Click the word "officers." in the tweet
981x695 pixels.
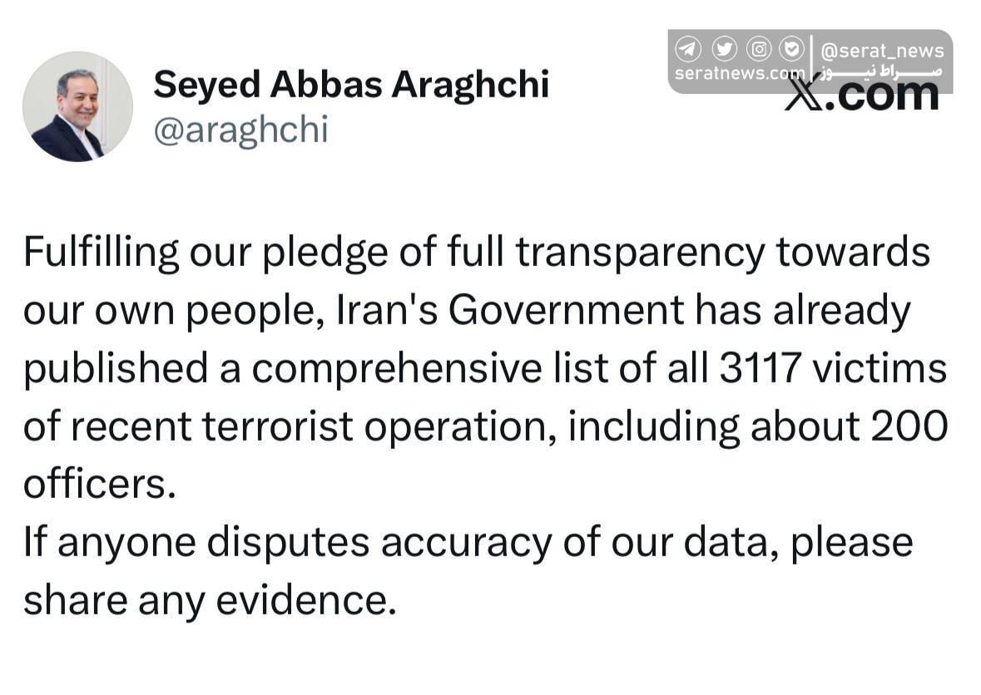point(100,485)
